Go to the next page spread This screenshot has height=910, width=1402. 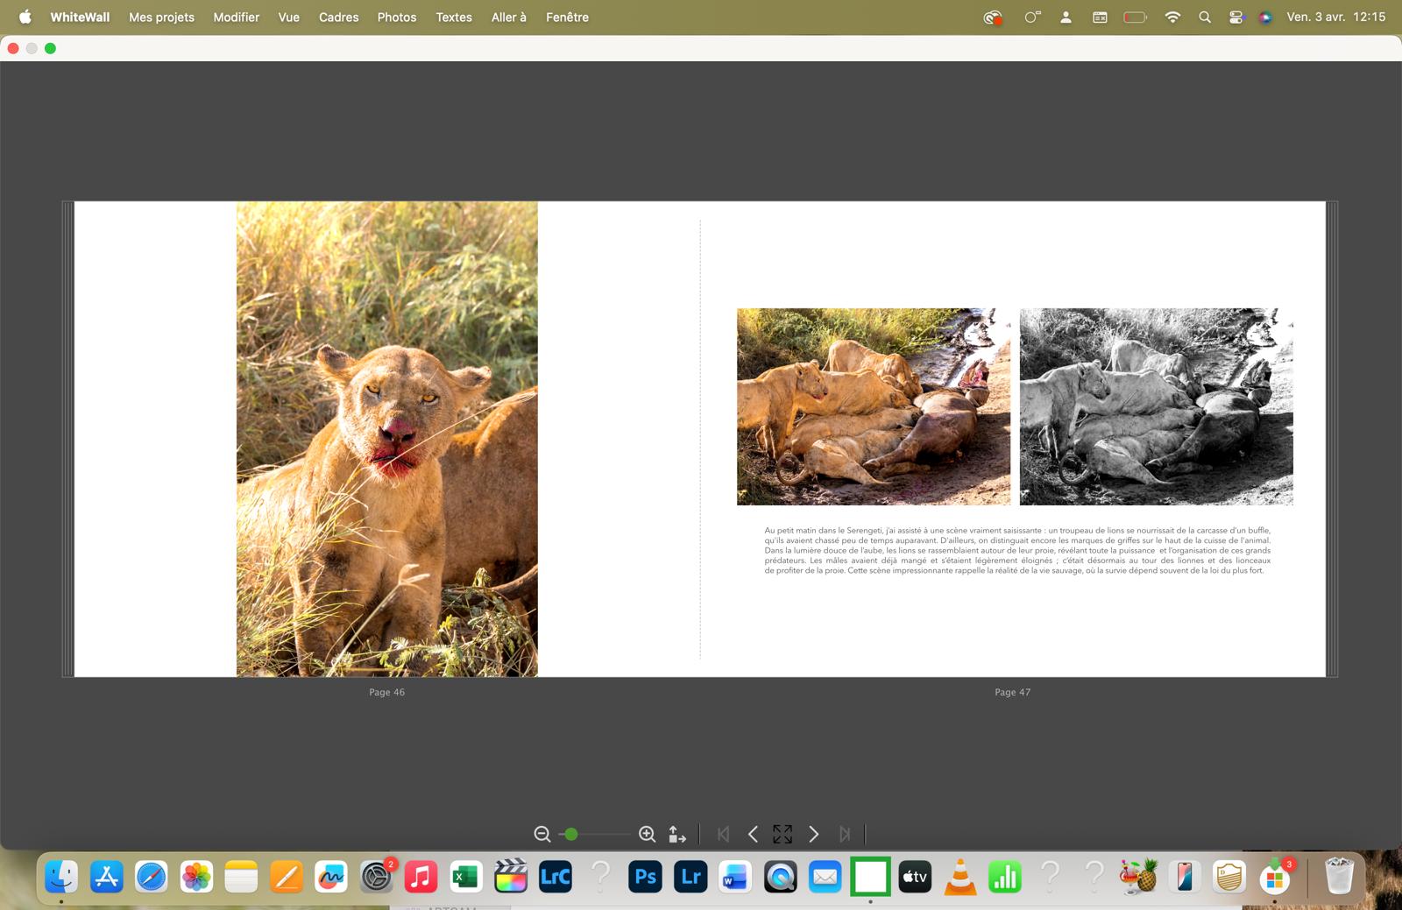coord(813,835)
